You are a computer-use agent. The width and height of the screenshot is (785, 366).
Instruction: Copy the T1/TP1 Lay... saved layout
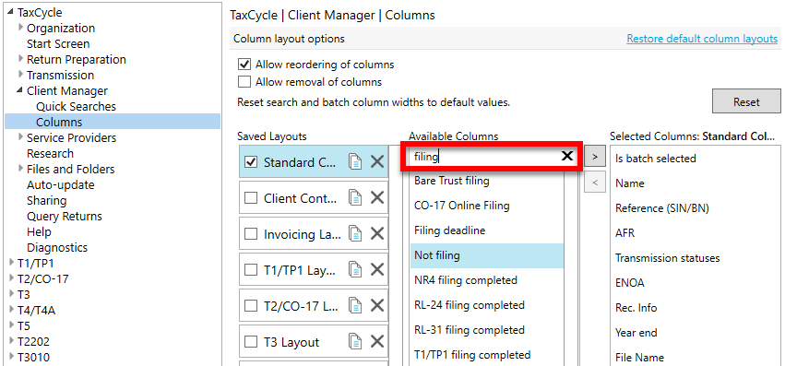click(355, 270)
